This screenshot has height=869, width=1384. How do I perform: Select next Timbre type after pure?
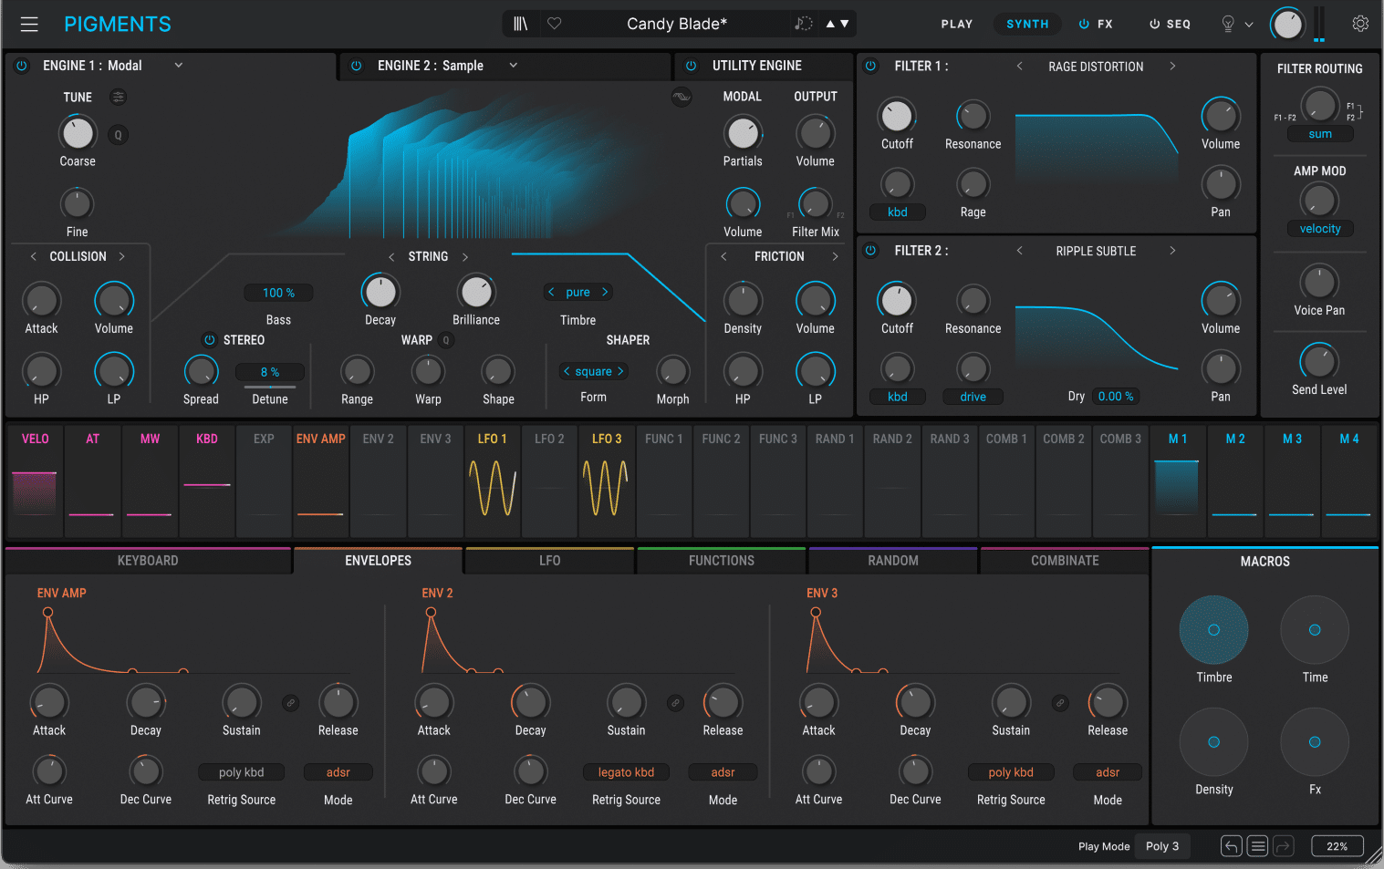[604, 292]
